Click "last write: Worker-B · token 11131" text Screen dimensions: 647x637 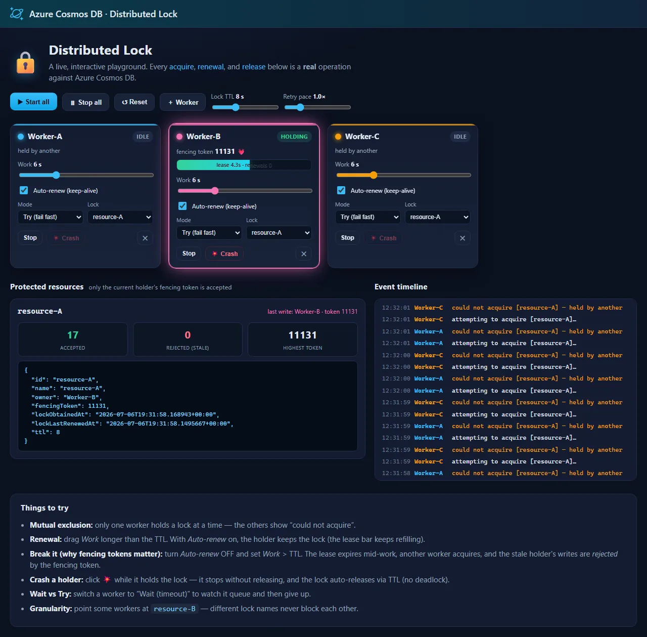click(312, 312)
